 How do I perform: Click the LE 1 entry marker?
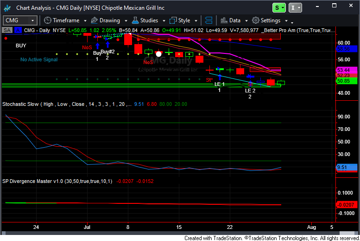point(220,84)
